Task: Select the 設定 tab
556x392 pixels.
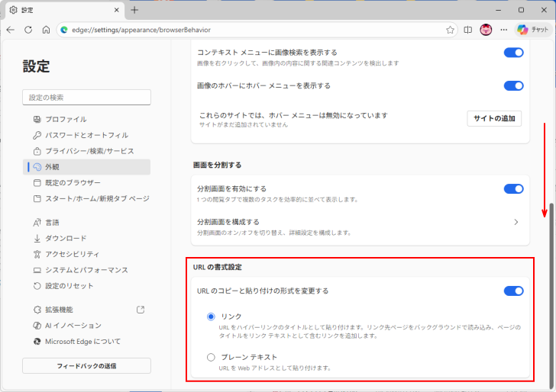Action: (64, 10)
